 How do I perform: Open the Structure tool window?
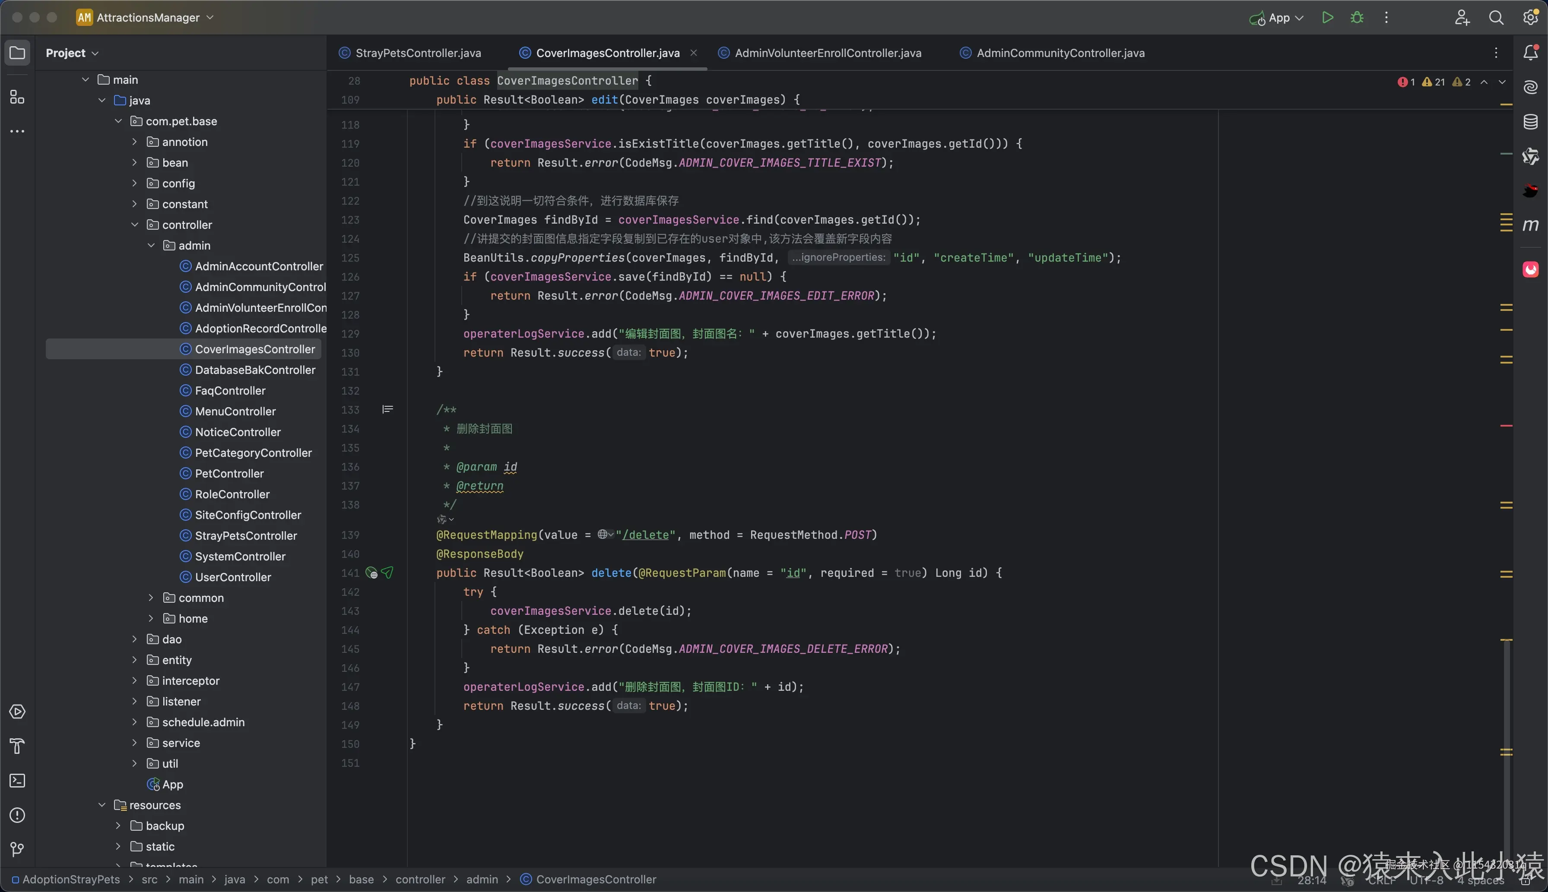pyautogui.click(x=17, y=98)
